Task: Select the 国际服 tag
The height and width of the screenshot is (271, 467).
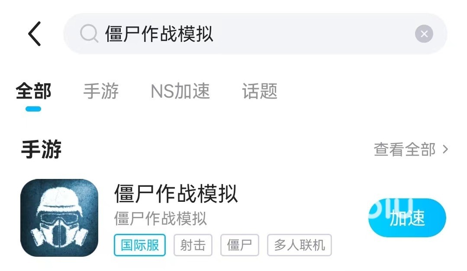Action: (x=140, y=245)
